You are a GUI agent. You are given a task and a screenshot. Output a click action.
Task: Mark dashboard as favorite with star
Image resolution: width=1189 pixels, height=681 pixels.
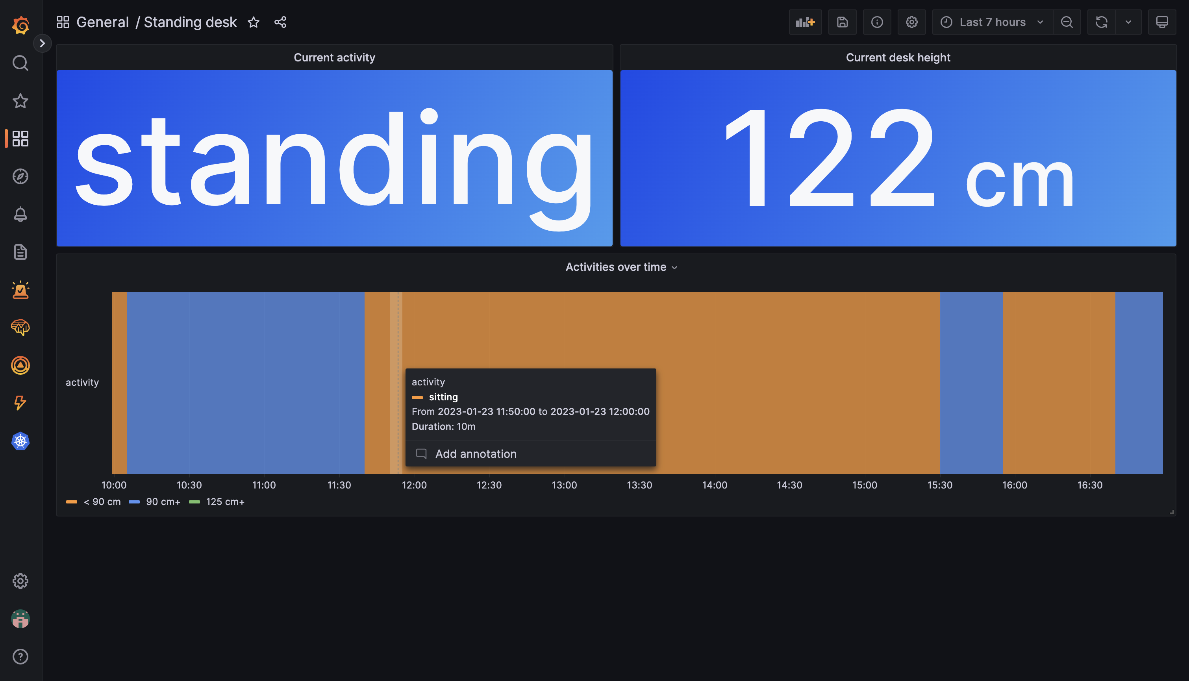pos(254,22)
